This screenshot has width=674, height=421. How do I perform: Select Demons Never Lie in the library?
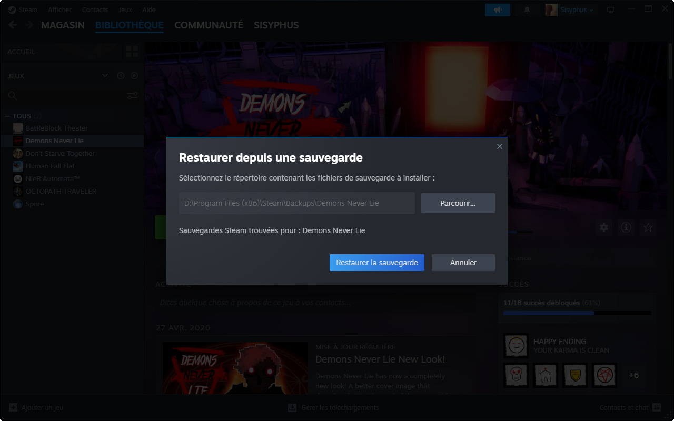pos(72,141)
